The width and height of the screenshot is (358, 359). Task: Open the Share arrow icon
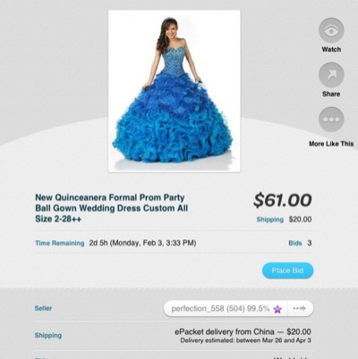click(x=331, y=75)
